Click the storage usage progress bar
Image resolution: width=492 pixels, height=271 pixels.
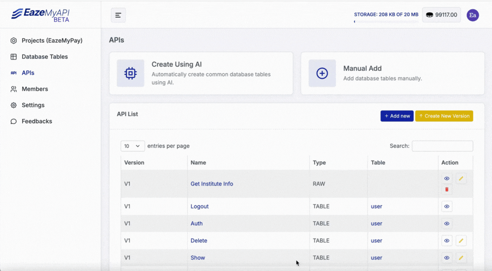tap(386, 22)
